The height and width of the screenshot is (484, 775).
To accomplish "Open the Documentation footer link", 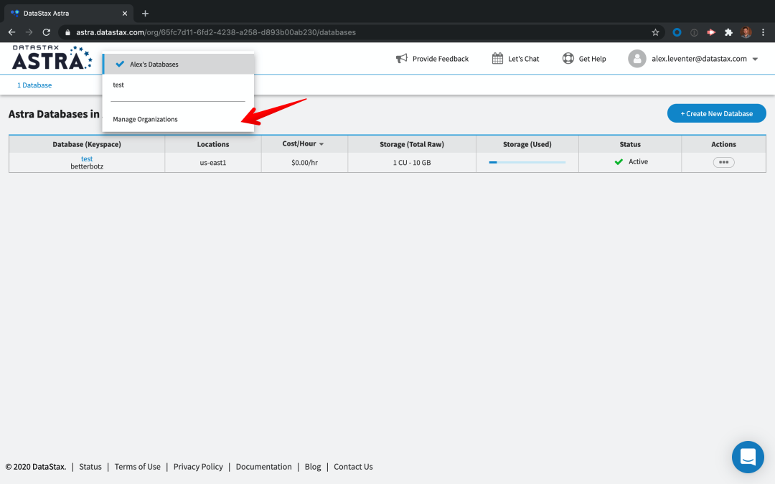I will tap(263, 467).
